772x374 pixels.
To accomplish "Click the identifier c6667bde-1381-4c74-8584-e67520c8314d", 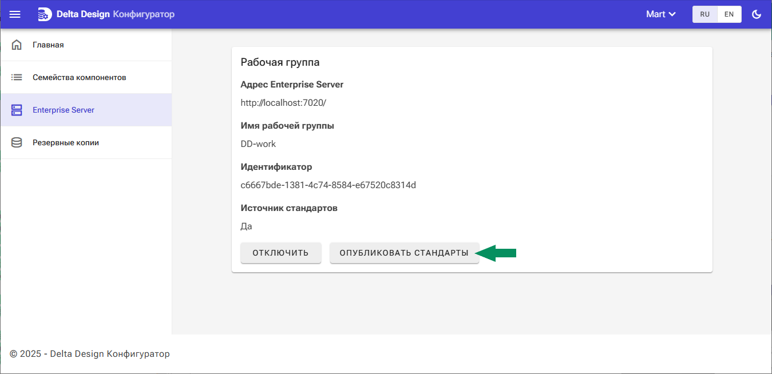I will coord(328,185).
